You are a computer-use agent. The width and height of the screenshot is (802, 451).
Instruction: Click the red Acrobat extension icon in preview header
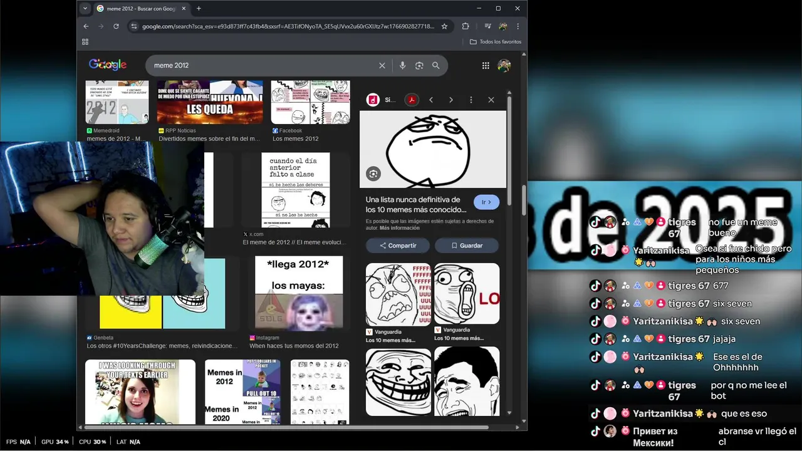412,100
